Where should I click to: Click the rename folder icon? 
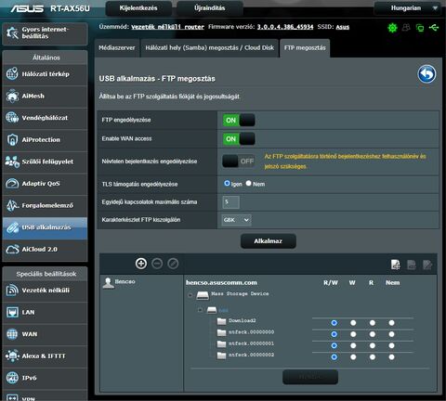(x=427, y=265)
